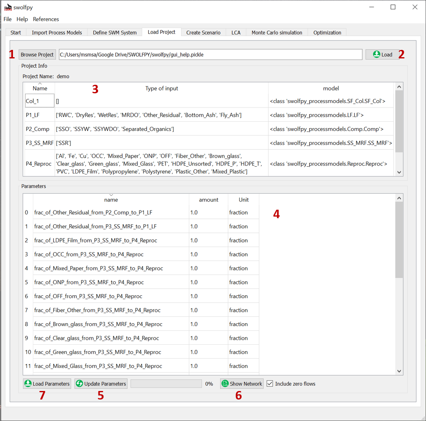This screenshot has width=426, height=421.
Task: Click the swolfpy logo in title bar
Action: [x=8, y=7]
